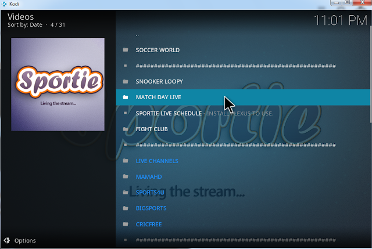Go up via the '..' parent entry
Viewport: 372px width, 249px height.
click(243, 35)
